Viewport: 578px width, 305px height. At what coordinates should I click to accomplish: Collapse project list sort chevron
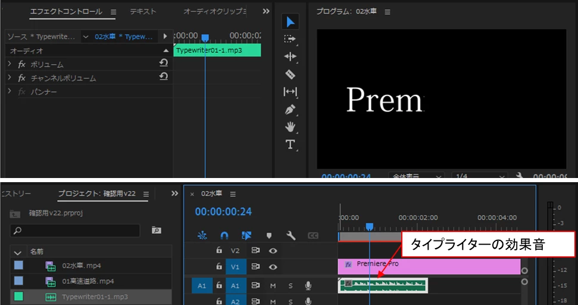coord(17,252)
